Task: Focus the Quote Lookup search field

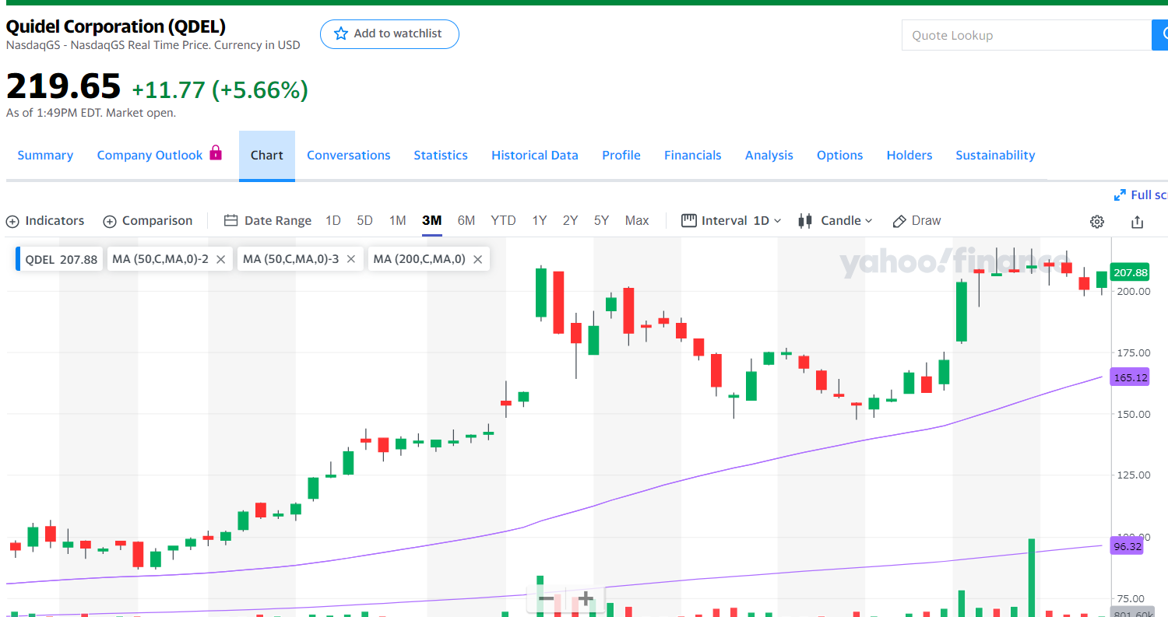Action: [1026, 35]
